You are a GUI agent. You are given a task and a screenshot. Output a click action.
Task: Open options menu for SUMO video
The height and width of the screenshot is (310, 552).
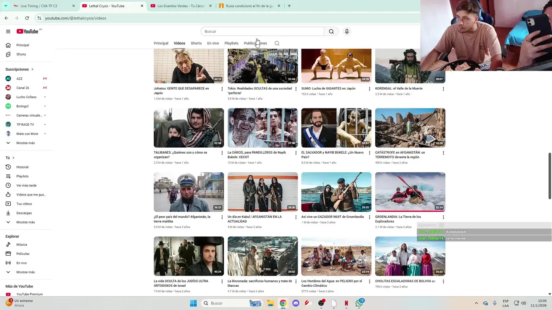[370, 89]
